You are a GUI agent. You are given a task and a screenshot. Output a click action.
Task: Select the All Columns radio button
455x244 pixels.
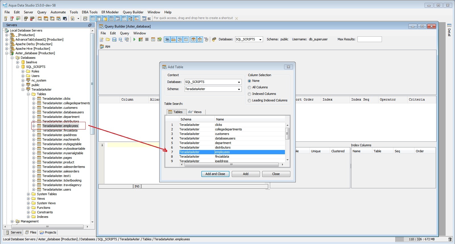249,87
